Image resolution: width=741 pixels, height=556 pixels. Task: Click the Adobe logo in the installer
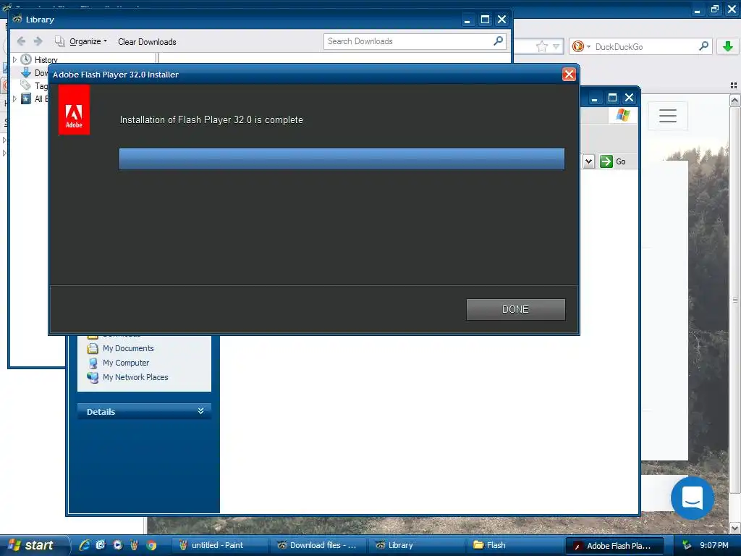coord(74,110)
